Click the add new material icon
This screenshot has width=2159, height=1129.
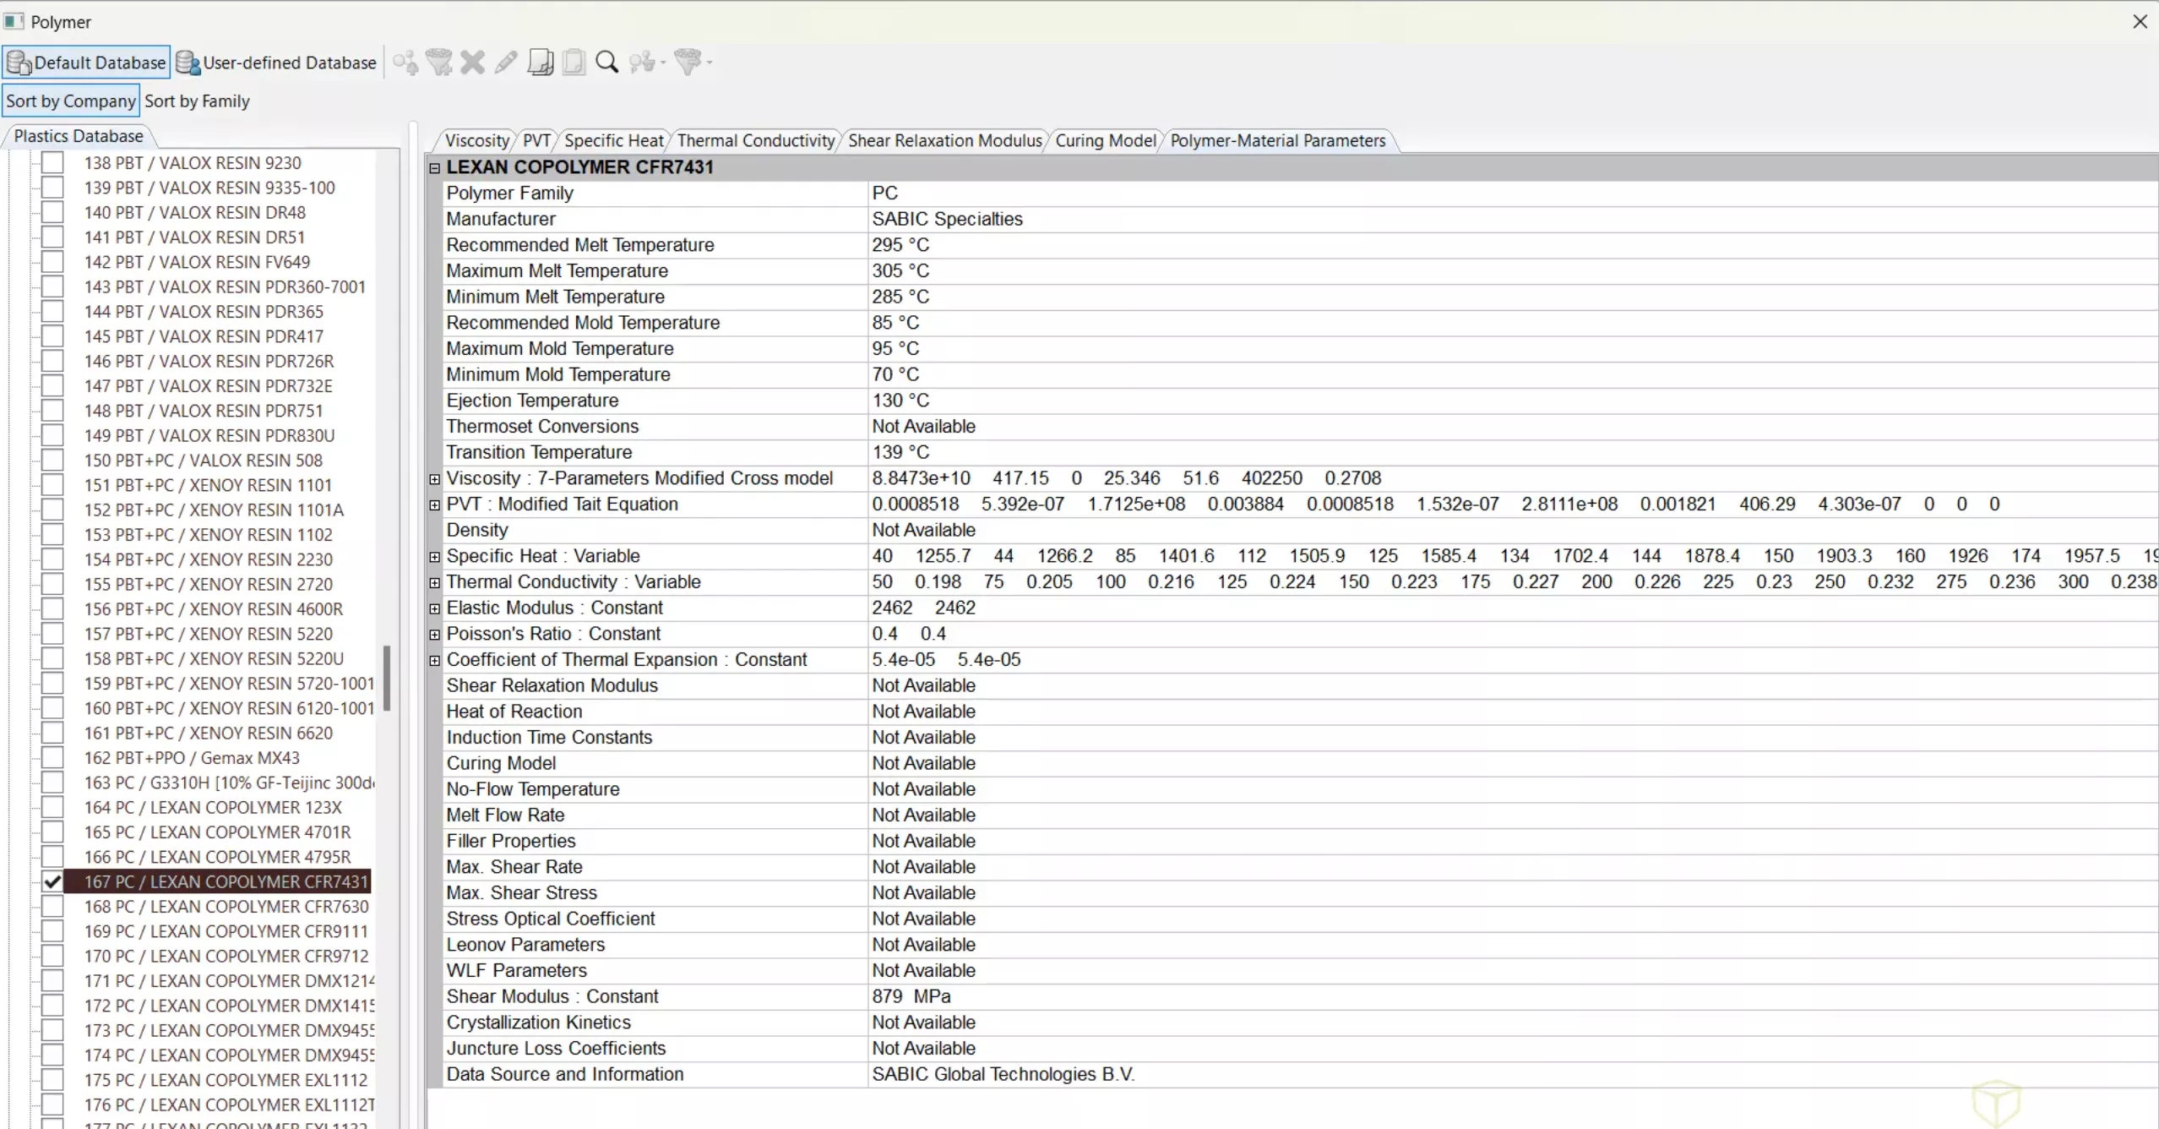(405, 63)
